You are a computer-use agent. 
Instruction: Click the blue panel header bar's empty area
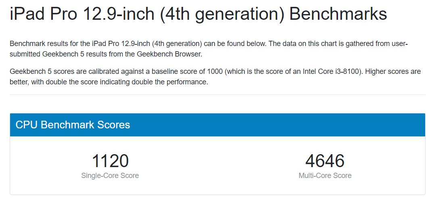point(282,125)
